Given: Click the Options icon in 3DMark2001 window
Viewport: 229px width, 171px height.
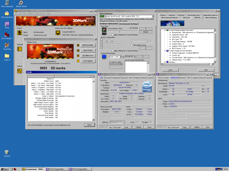Looking at the screenshot, I should click(19, 71).
